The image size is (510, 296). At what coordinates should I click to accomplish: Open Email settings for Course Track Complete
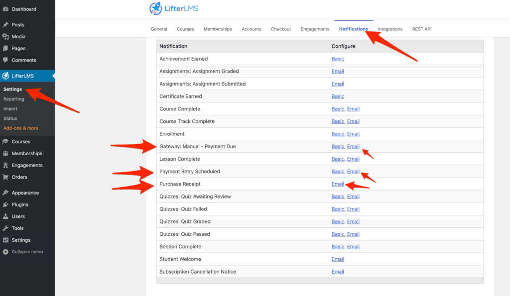(353, 121)
